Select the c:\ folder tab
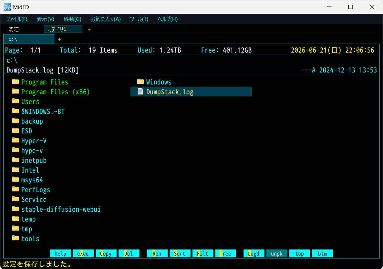This screenshot has height=269, width=383. point(29,39)
